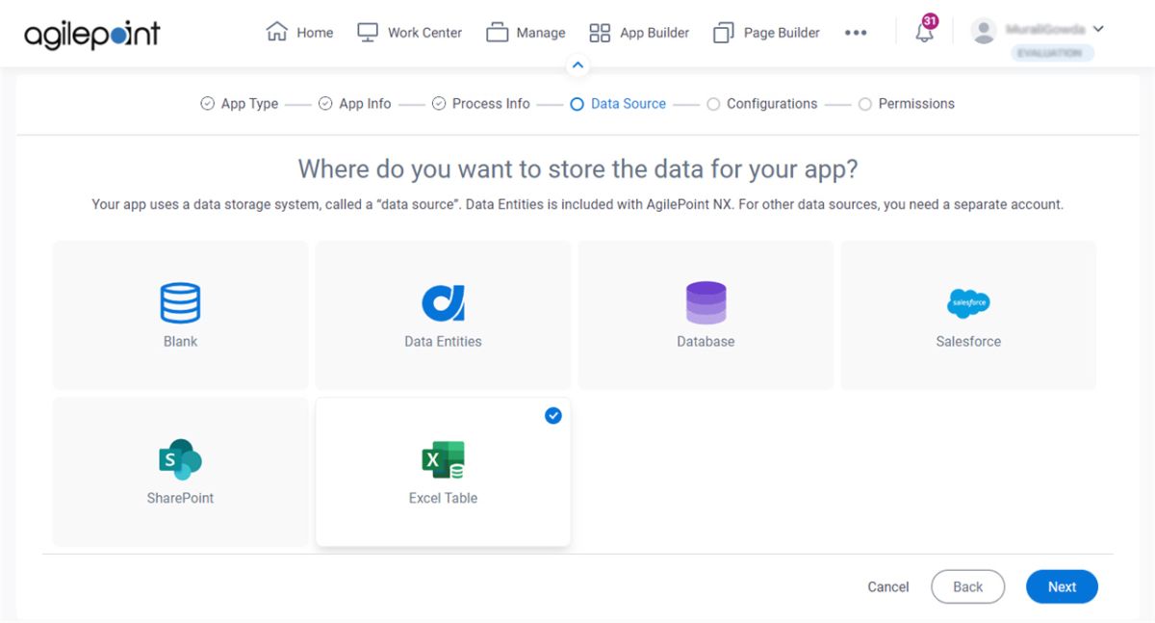Select the SharePoint icon
The width and height of the screenshot is (1155, 623).
(x=180, y=459)
